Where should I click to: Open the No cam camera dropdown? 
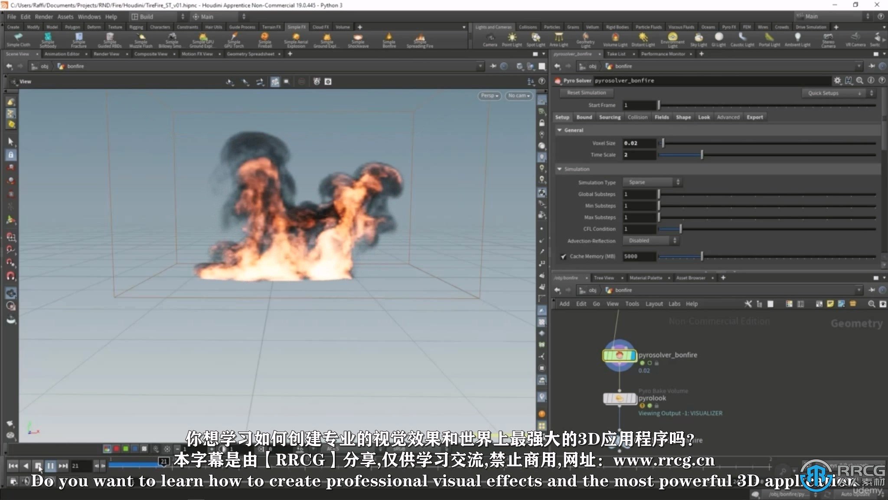[x=519, y=95]
